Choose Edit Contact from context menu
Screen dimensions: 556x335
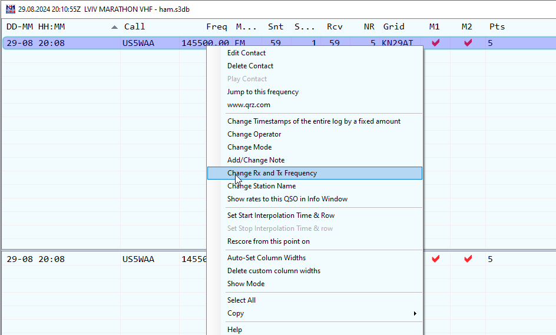pyautogui.click(x=246, y=53)
